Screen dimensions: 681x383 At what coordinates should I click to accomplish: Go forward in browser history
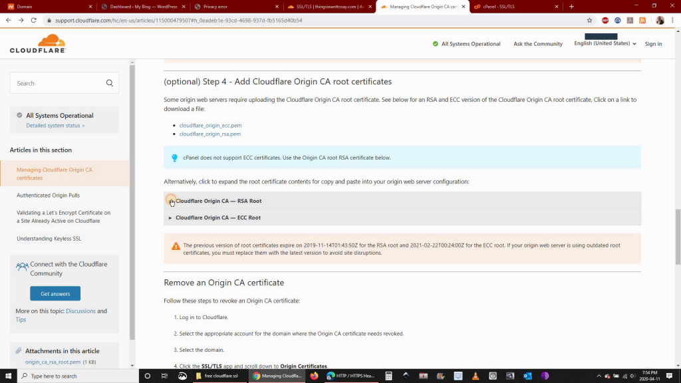point(21,20)
